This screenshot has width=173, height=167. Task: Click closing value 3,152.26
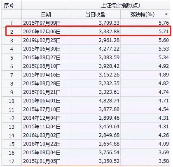(x=109, y=75)
